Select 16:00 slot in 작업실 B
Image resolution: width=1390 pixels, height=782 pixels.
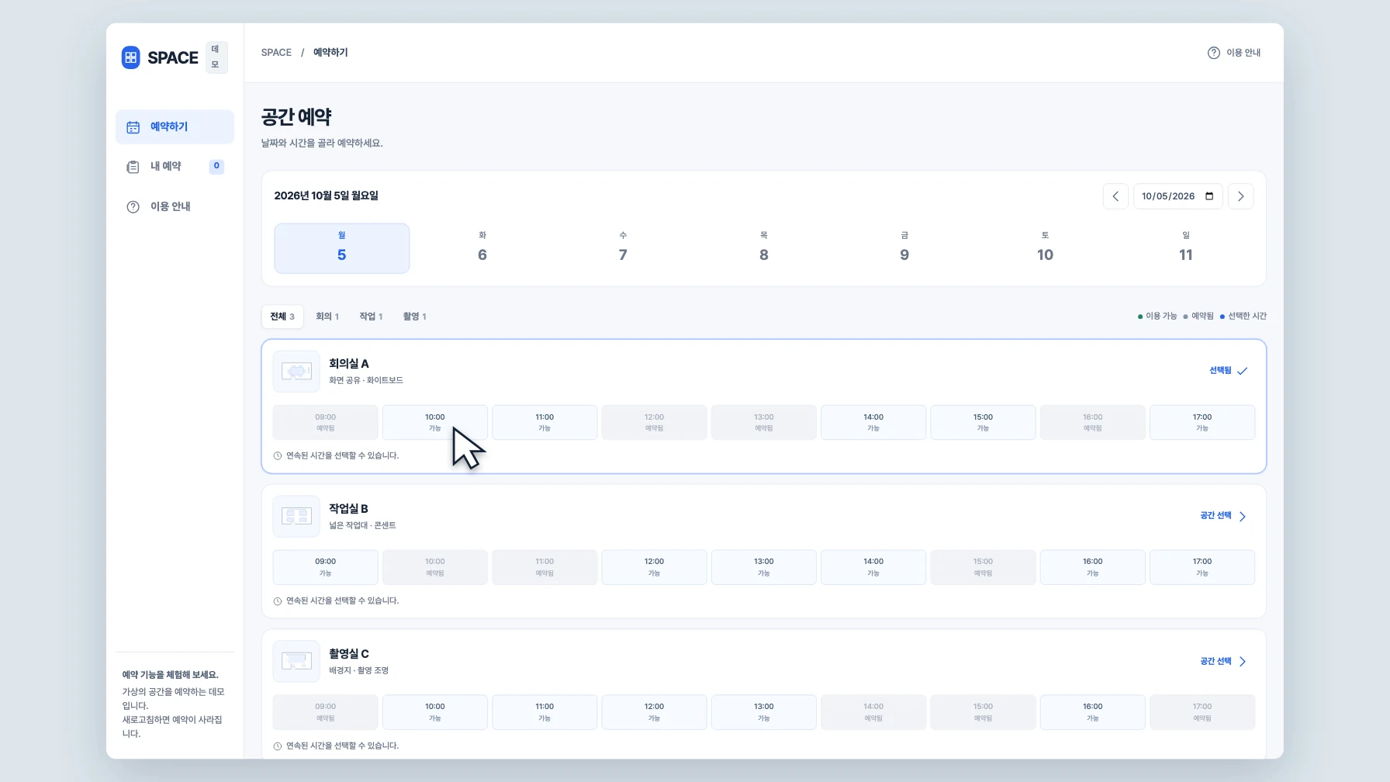(1093, 567)
